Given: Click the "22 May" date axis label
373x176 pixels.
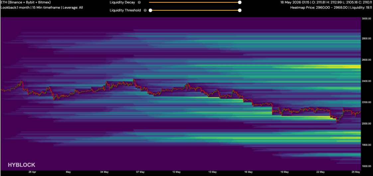Looking at the screenshot, I should click(x=321, y=172).
